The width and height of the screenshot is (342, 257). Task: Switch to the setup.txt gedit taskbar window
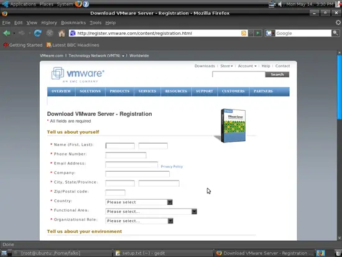(x=162, y=253)
